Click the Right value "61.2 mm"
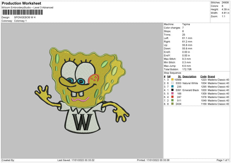The height and width of the screenshot is (163, 231). (187, 42)
